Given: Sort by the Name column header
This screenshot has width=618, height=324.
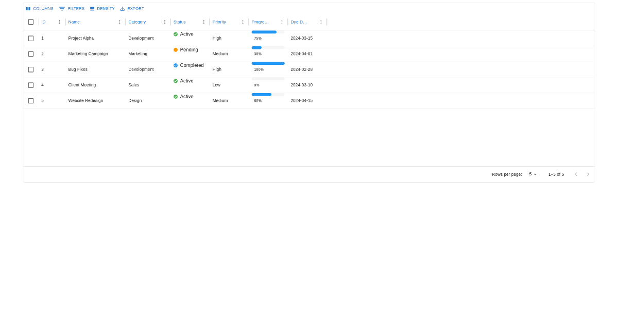Looking at the screenshot, I should pyautogui.click(x=74, y=22).
